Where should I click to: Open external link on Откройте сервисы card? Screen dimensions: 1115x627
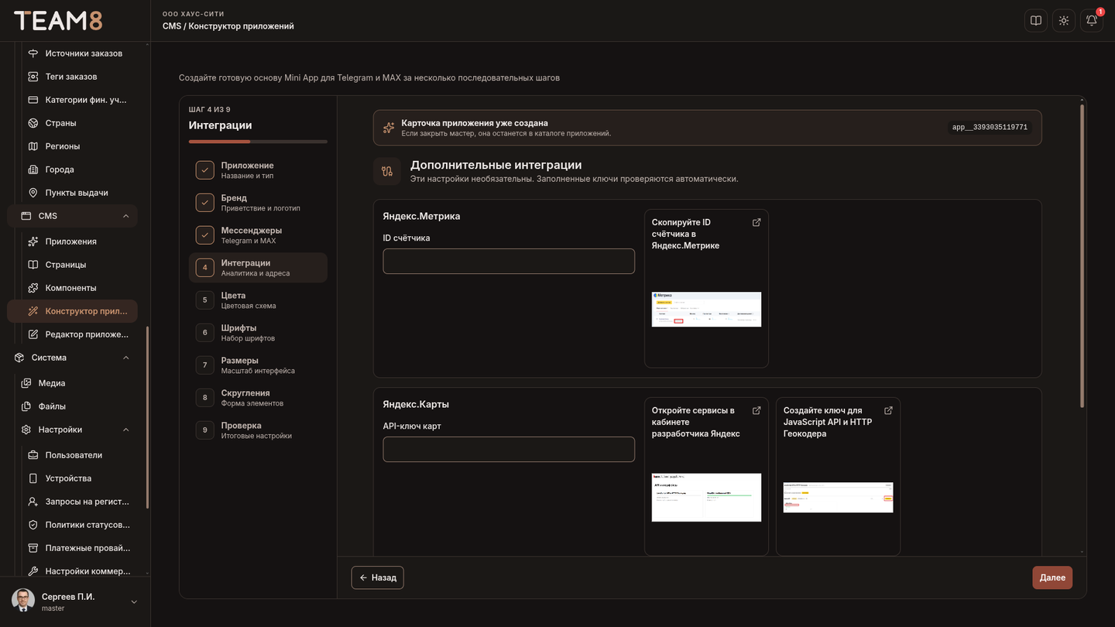click(756, 410)
